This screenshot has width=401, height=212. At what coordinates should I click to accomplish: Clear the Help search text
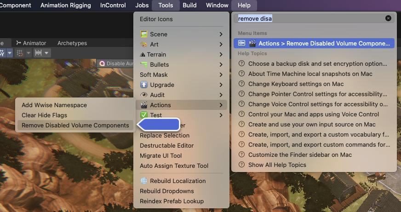coord(388,18)
